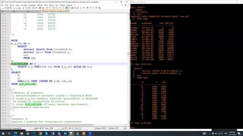Switch to the first document tab
This screenshot has width=243, height=136.
[7, 11]
